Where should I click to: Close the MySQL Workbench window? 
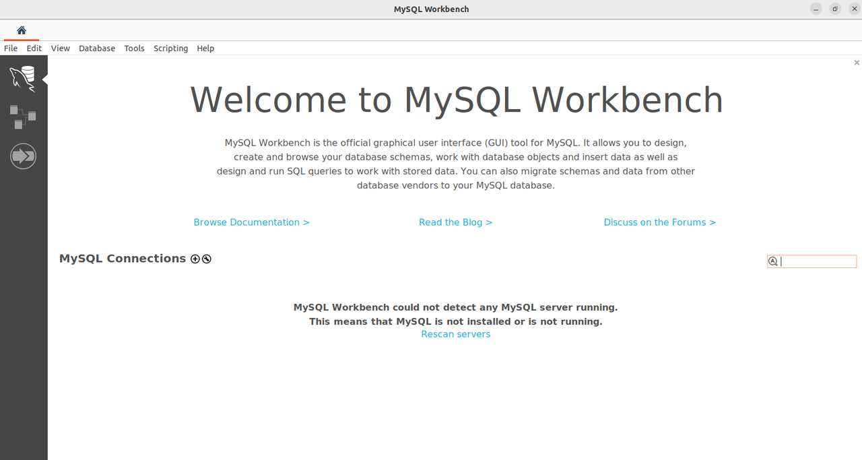[x=854, y=9]
